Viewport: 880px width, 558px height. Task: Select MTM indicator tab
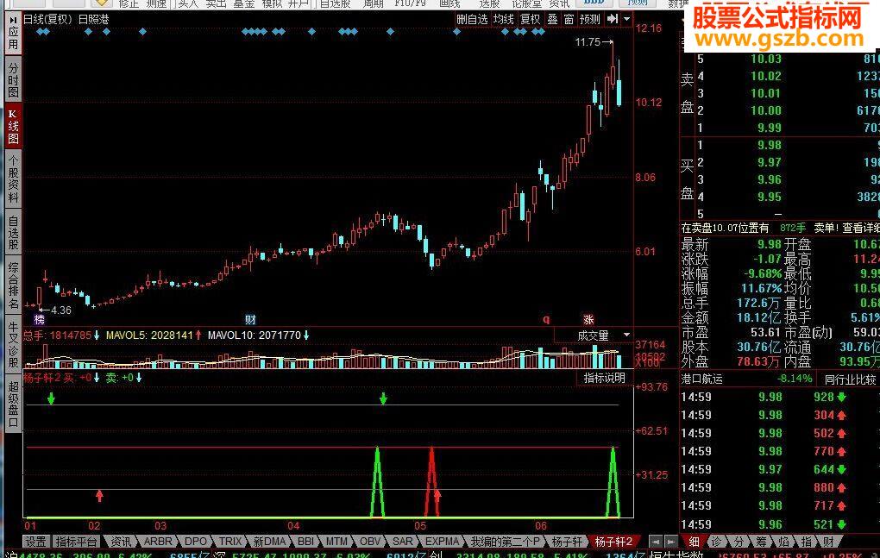[x=336, y=542]
